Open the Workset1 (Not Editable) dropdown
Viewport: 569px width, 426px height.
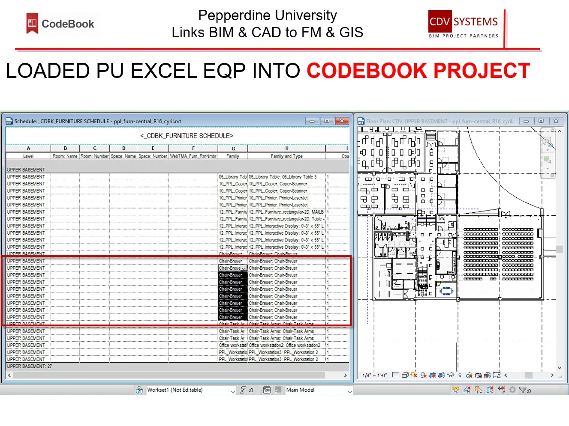tap(191, 390)
